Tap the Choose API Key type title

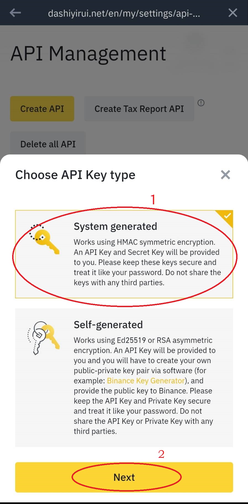pos(75,175)
